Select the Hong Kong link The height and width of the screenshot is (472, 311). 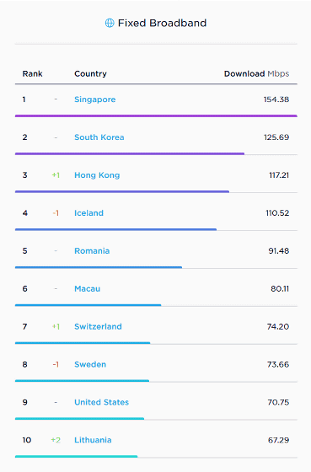point(97,175)
